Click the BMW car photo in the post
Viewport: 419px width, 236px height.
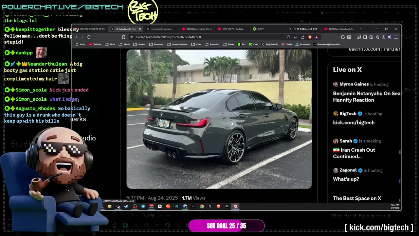pos(219,119)
